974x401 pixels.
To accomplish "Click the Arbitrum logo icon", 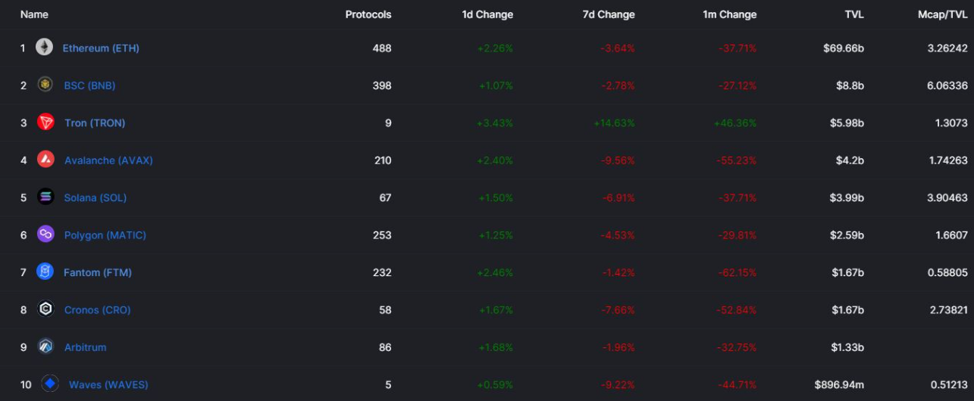I will click(45, 347).
